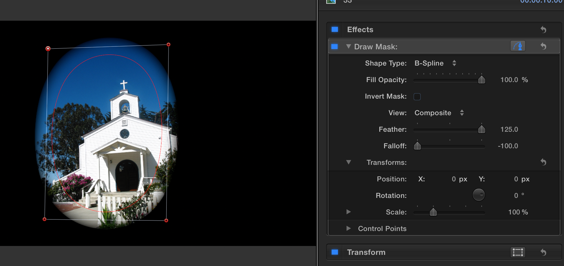
Task: Click the Feather parameter label
Action: coord(393,129)
